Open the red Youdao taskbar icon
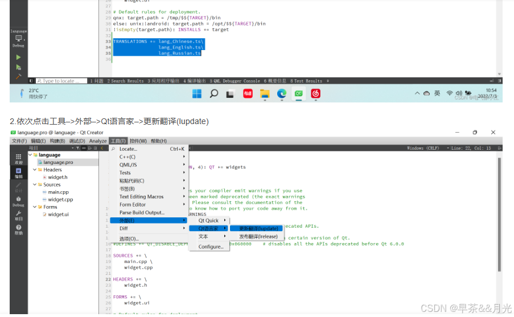The image size is (514, 317). (x=248, y=94)
